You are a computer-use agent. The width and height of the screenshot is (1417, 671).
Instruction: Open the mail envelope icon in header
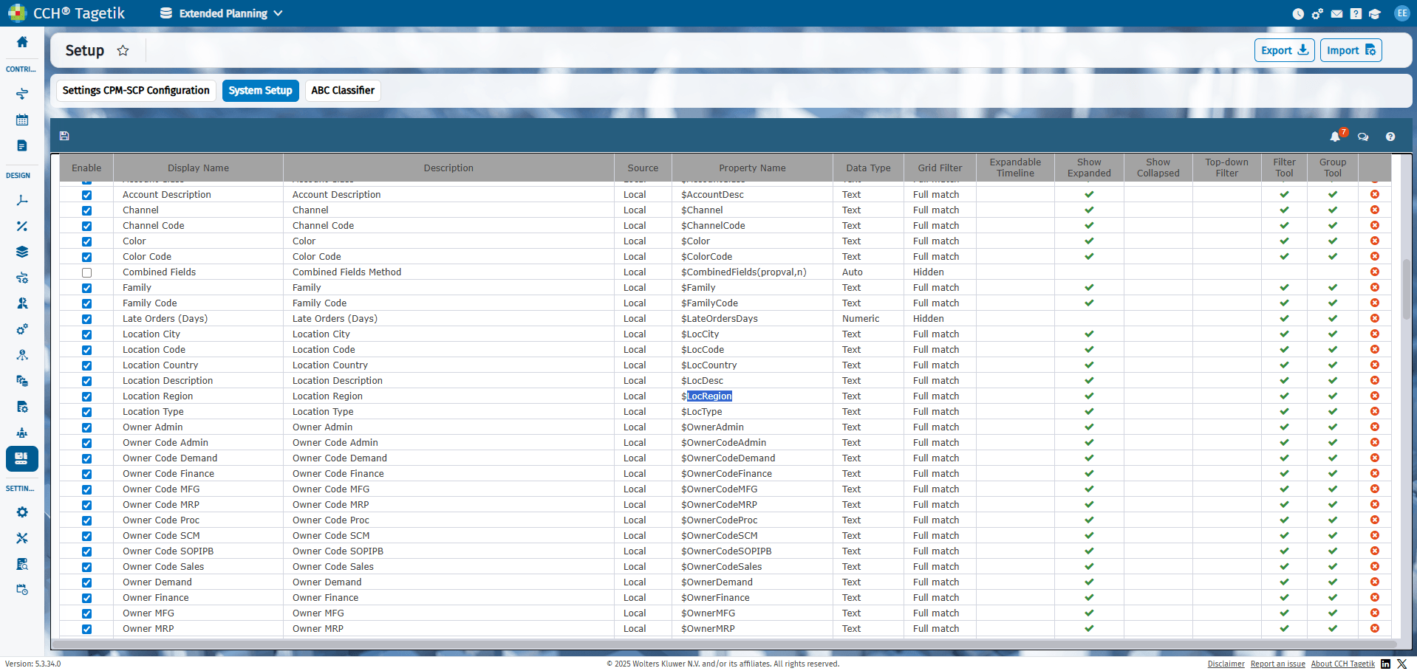pyautogui.click(x=1336, y=14)
